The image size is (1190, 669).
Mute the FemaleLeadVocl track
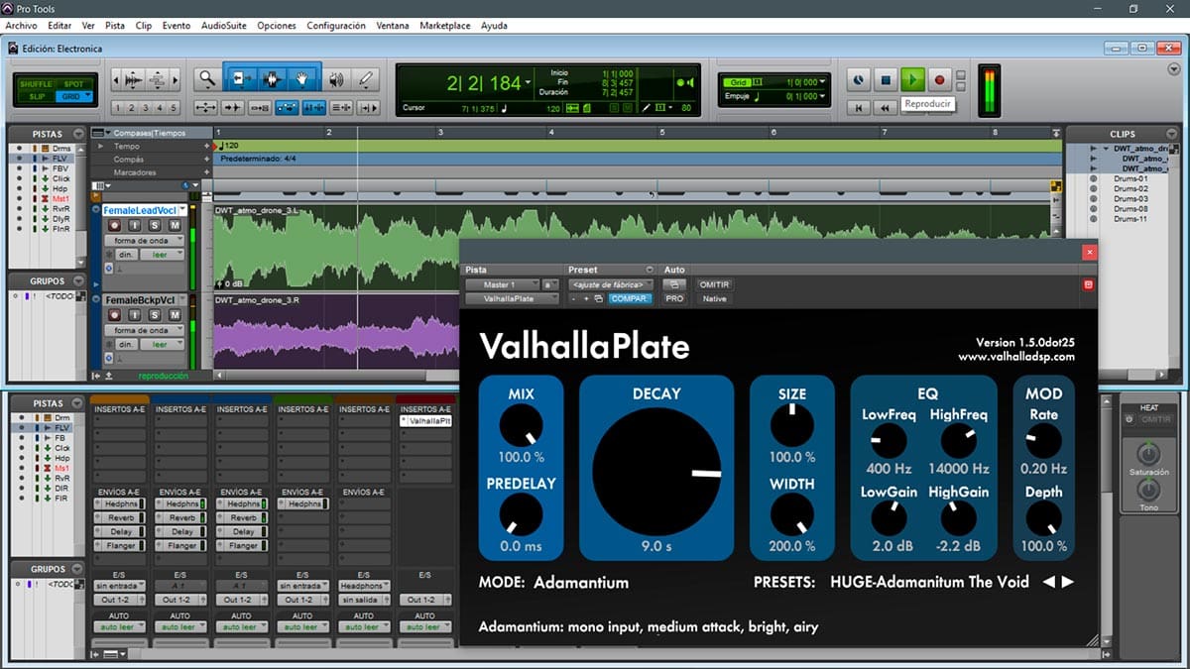[175, 226]
